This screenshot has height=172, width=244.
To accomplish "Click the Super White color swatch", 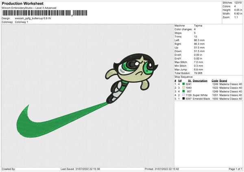I will click(x=183, y=95).
